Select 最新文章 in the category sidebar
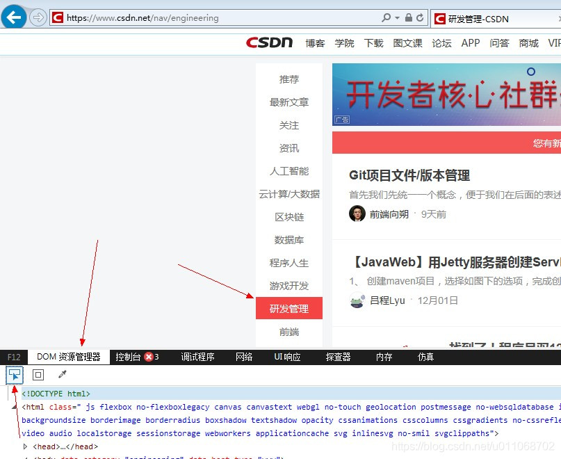Image resolution: width=561 pixels, height=459 pixels. (x=289, y=102)
